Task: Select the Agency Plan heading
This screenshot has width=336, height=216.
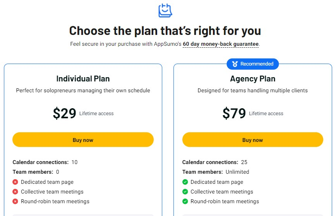Action: [x=252, y=79]
